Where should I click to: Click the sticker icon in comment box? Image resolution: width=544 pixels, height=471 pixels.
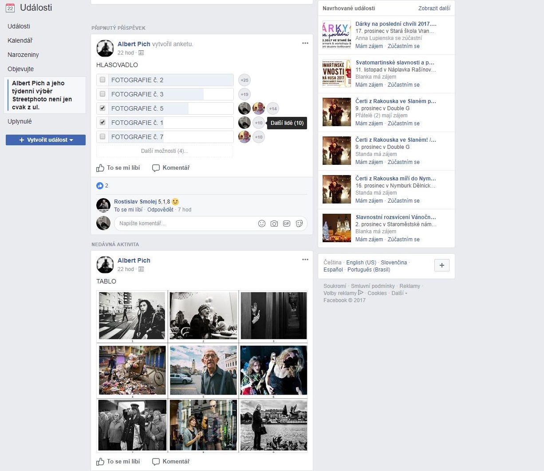coord(300,224)
